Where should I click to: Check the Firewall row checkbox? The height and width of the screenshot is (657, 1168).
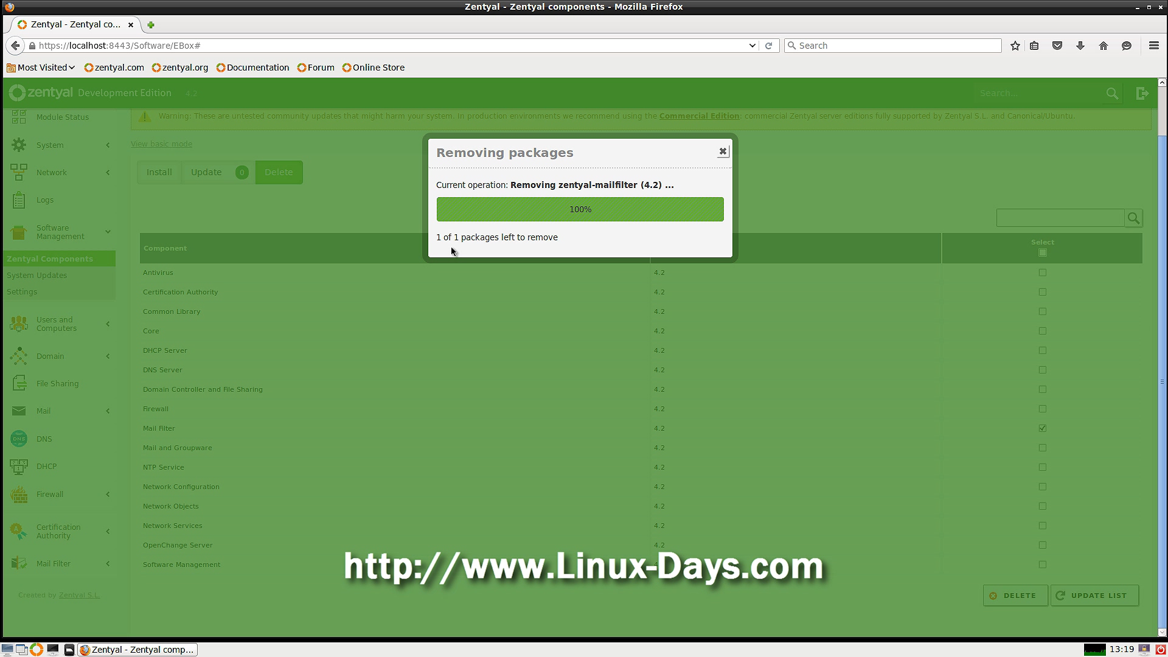click(x=1043, y=409)
